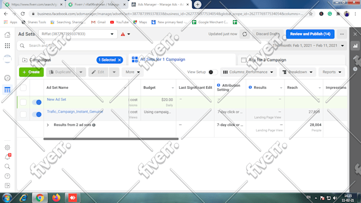
Task: Click the Duplicate button
Action: click(x=61, y=72)
